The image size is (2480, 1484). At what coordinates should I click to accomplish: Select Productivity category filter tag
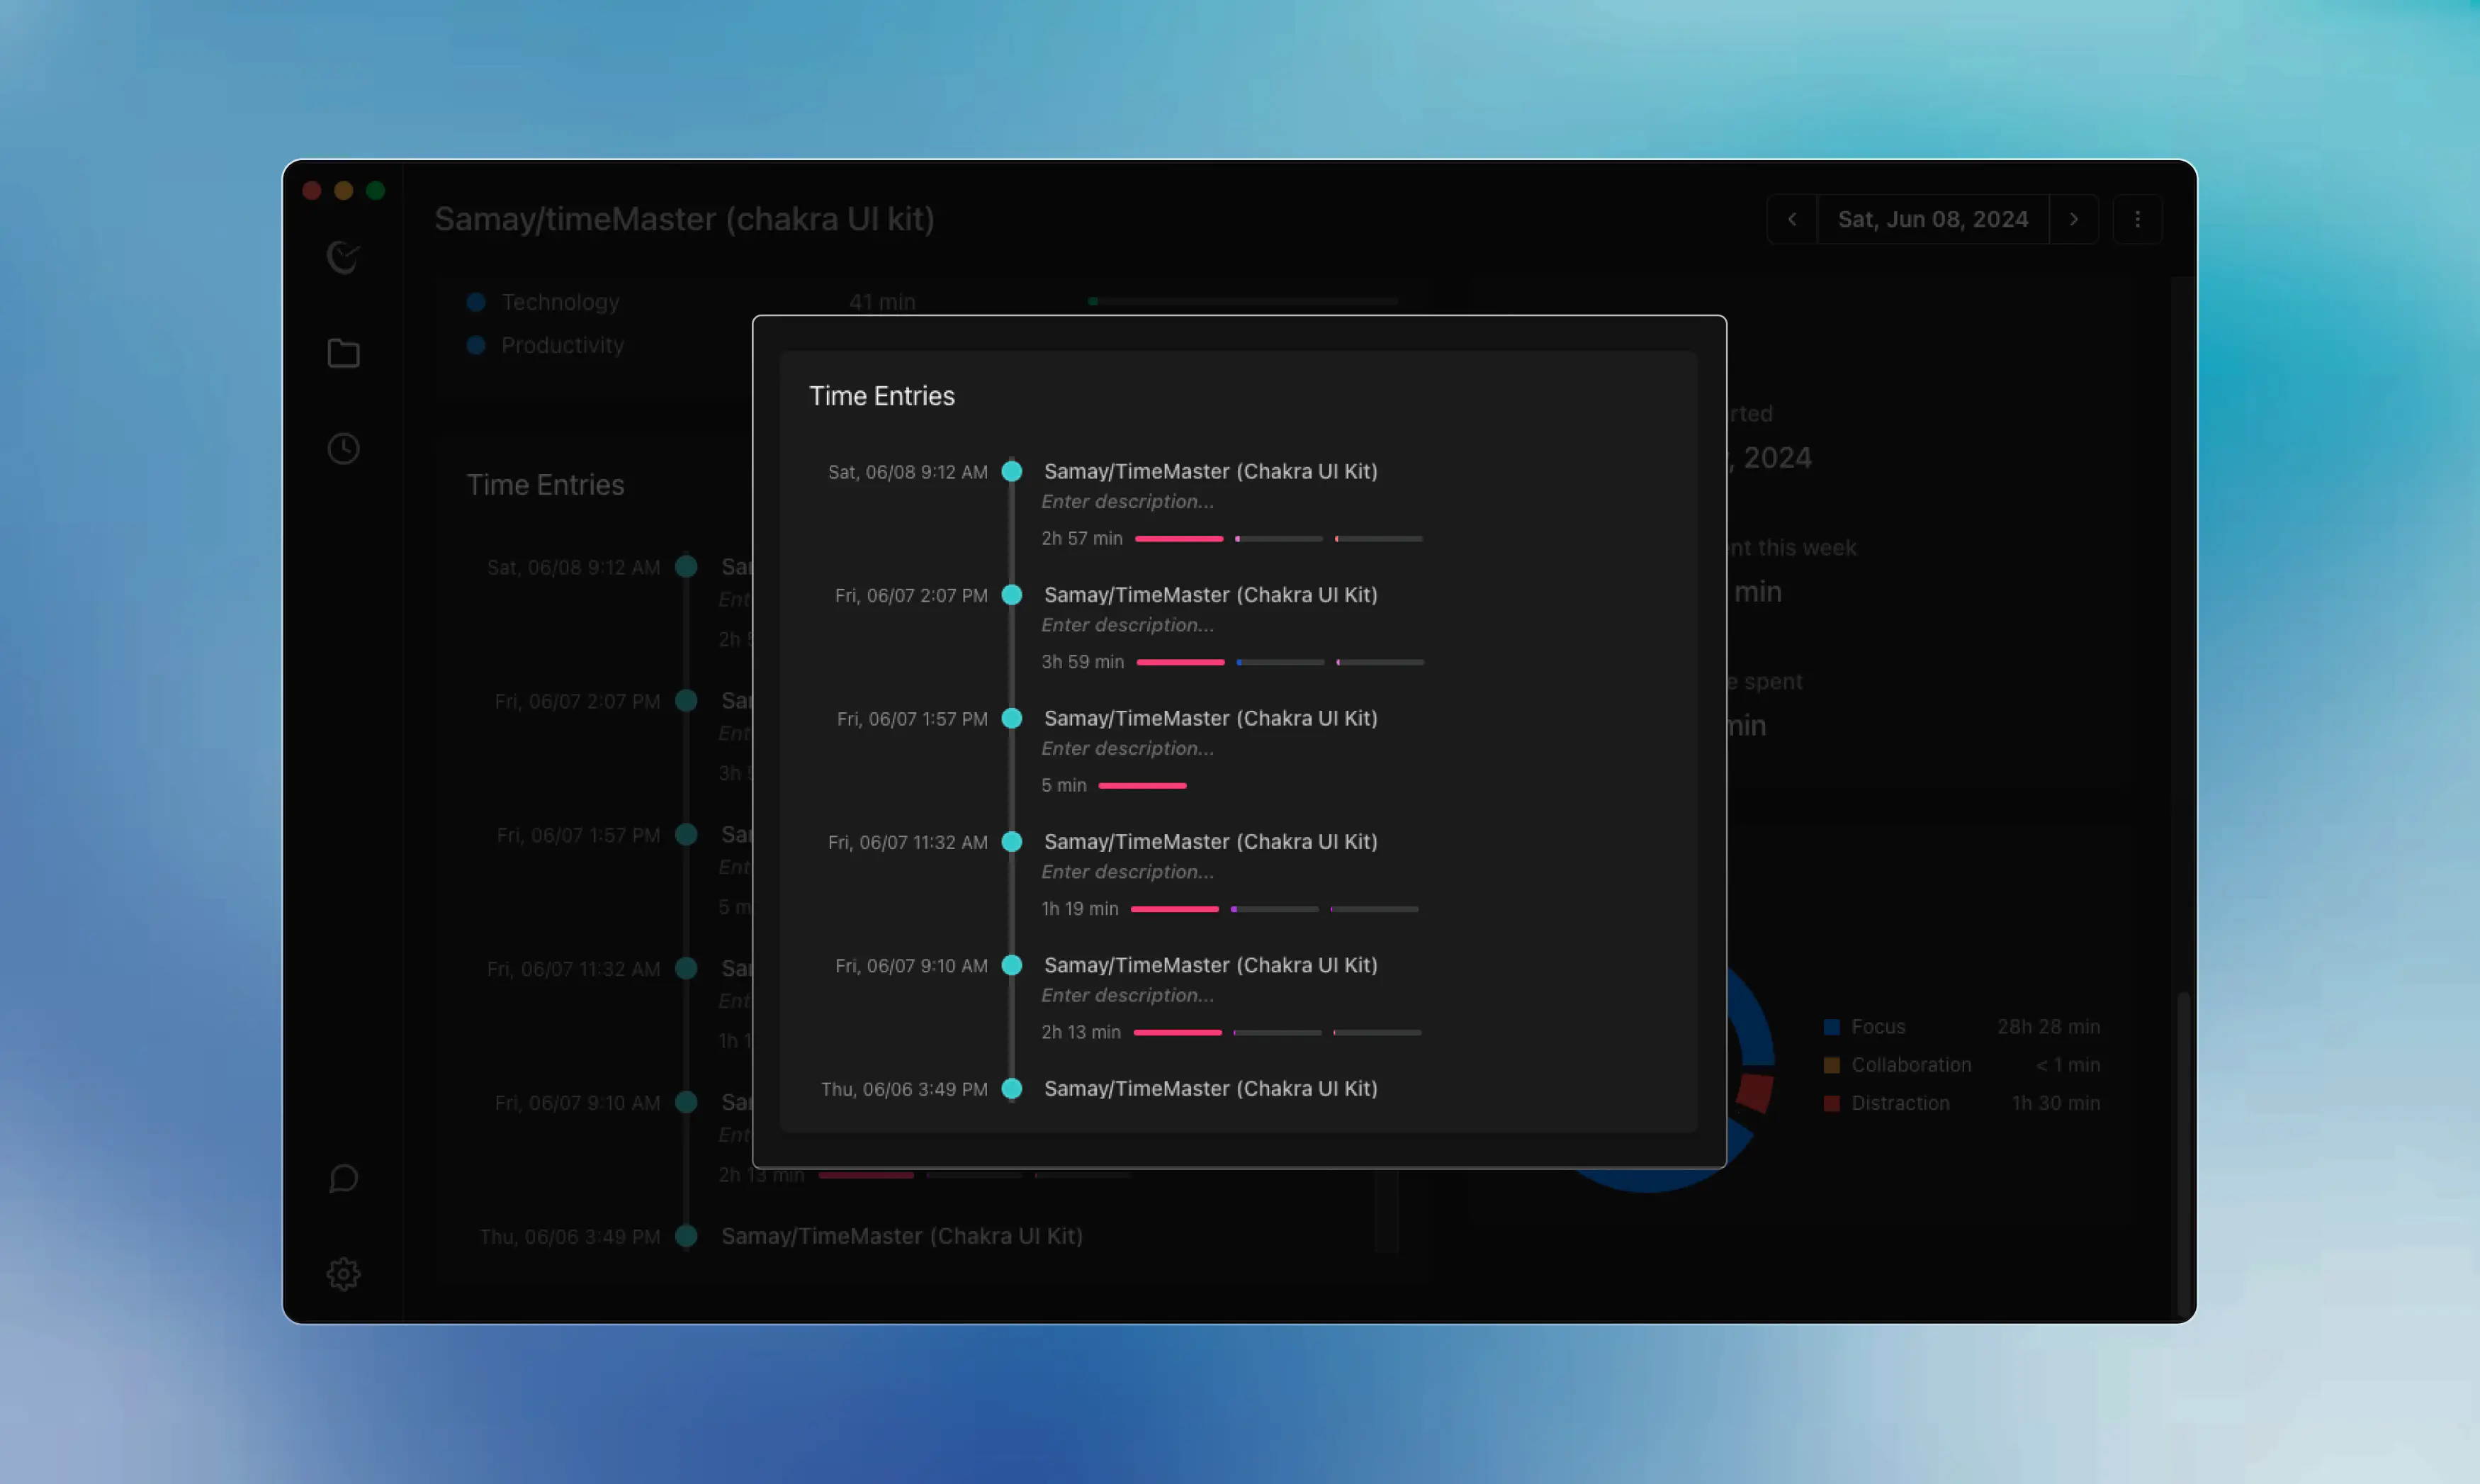[x=562, y=344]
